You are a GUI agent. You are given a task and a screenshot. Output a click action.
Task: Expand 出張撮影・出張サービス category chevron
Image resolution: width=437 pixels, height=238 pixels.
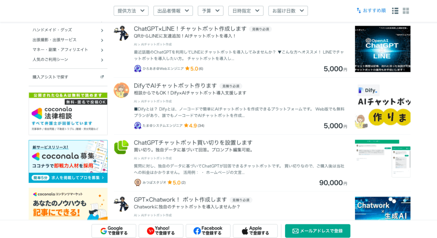(102, 41)
